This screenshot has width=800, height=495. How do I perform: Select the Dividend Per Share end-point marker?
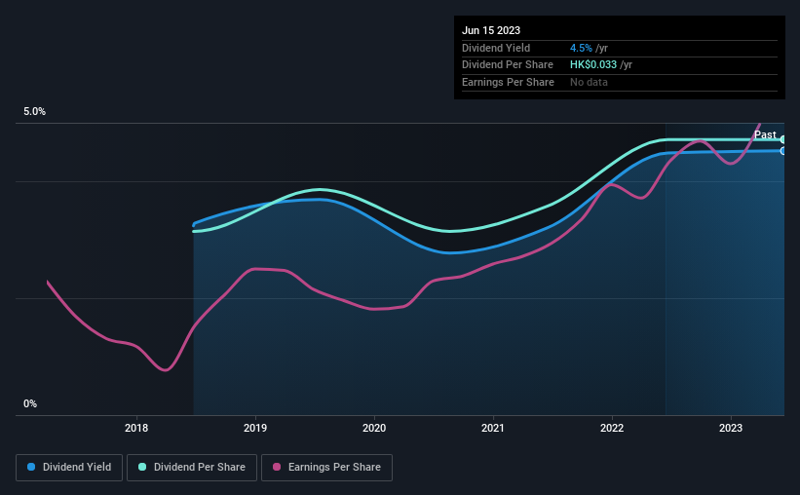pyautogui.click(x=783, y=139)
